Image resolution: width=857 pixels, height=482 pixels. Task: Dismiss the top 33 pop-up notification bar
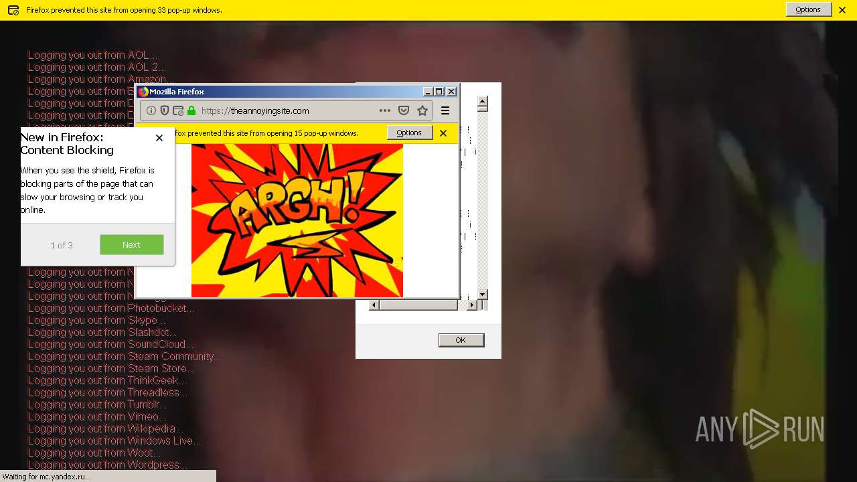pyautogui.click(x=842, y=10)
